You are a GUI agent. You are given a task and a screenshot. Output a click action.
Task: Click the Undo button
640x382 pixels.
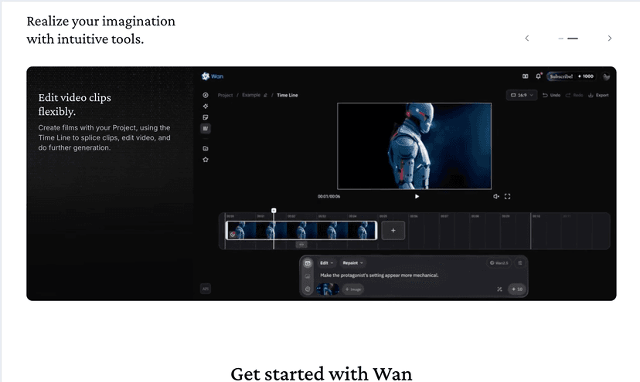pyautogui.click(x=551, y=95)
